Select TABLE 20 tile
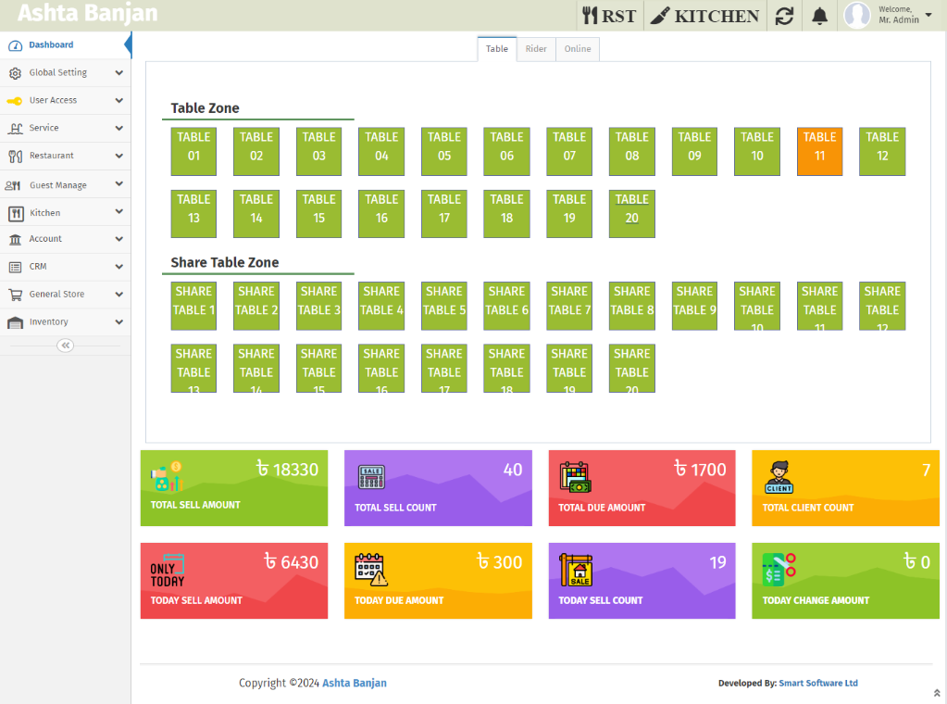The width and height of the screenshot is (947, 704). coord(631,214)
